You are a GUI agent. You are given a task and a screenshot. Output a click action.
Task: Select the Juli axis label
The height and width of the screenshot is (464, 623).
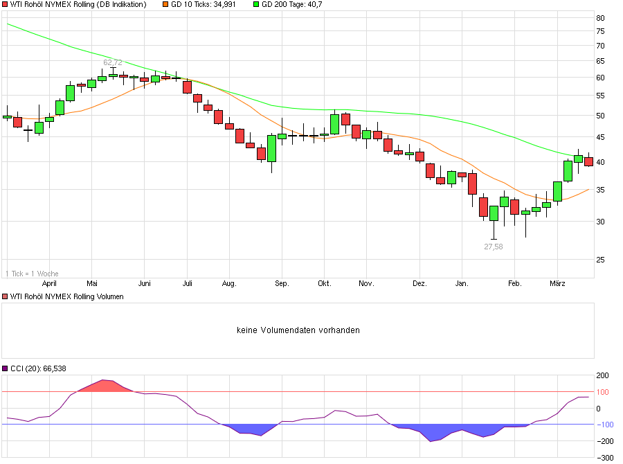point(188,283)
